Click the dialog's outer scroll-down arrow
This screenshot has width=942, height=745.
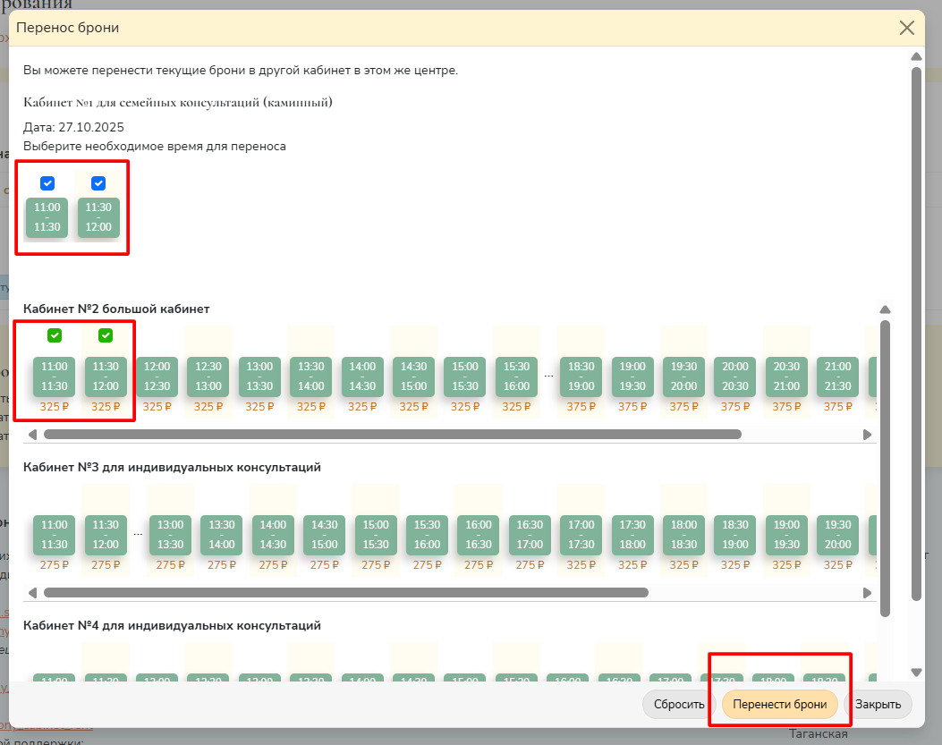click(915, 672)
